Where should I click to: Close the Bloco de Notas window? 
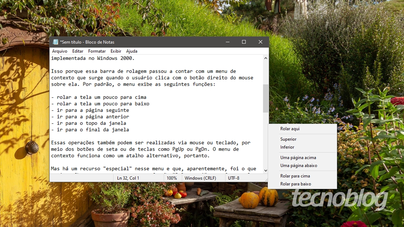[x=260, y=42]
